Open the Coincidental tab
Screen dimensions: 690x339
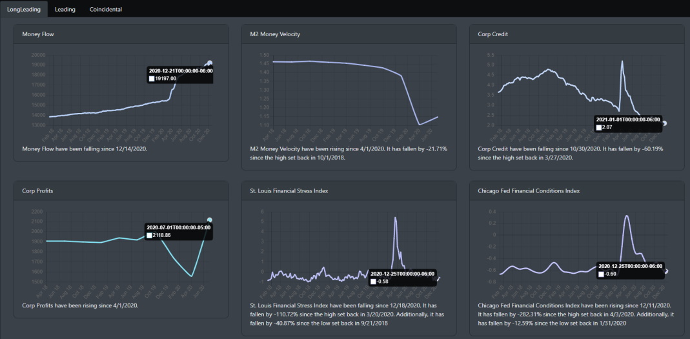click(x=106, y=10)
